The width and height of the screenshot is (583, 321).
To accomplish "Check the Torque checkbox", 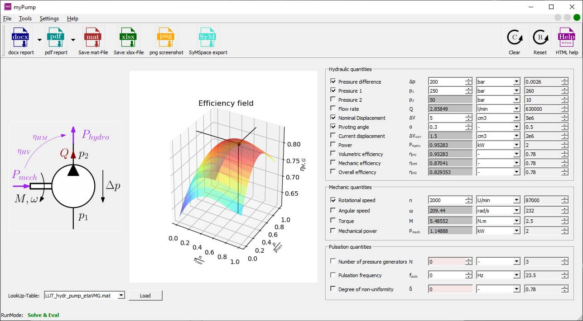I will click(333, 221).
